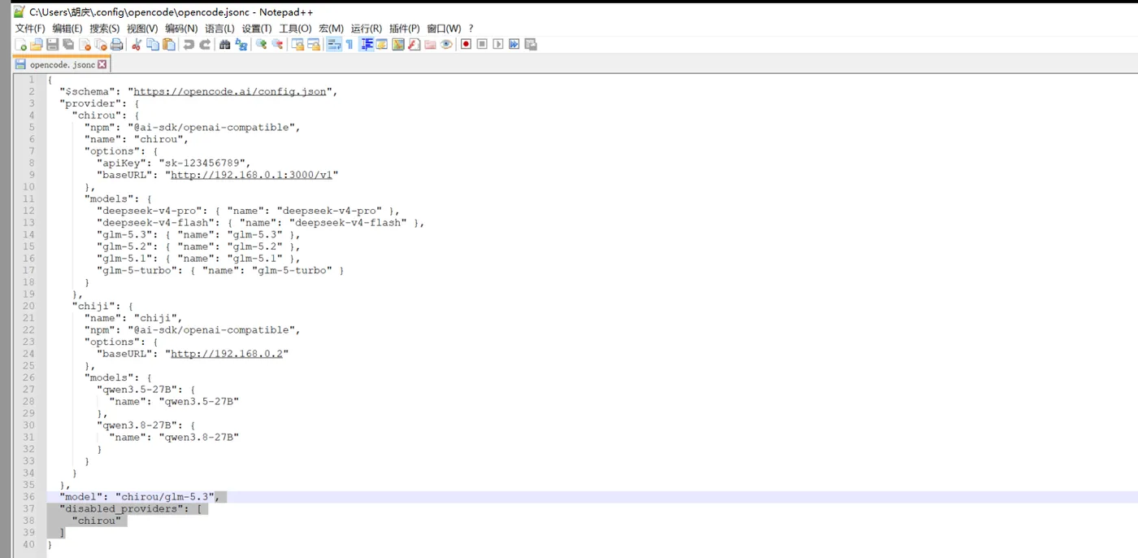The width and height of the screenshot is (1138, 558).
Task: Open the Function List panel icon
Action: pyautogui.click(x=414, y=44)
